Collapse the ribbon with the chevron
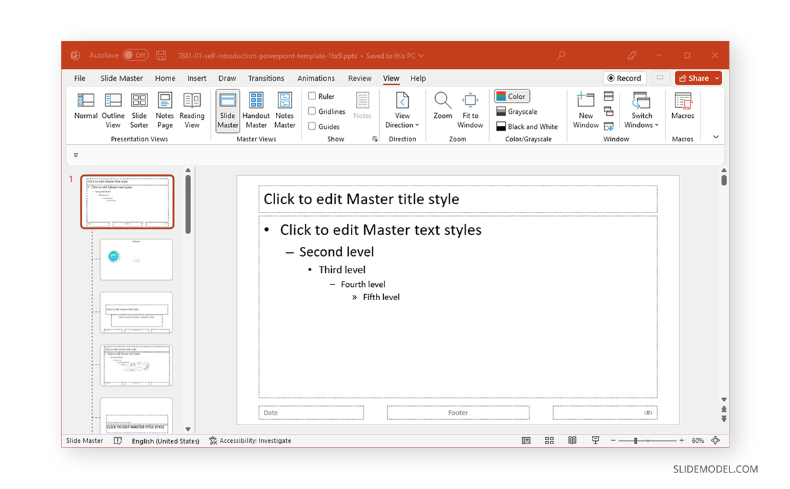Image resolution: width=790 pixels, height=489 pixels. click(x=715, y=136)
